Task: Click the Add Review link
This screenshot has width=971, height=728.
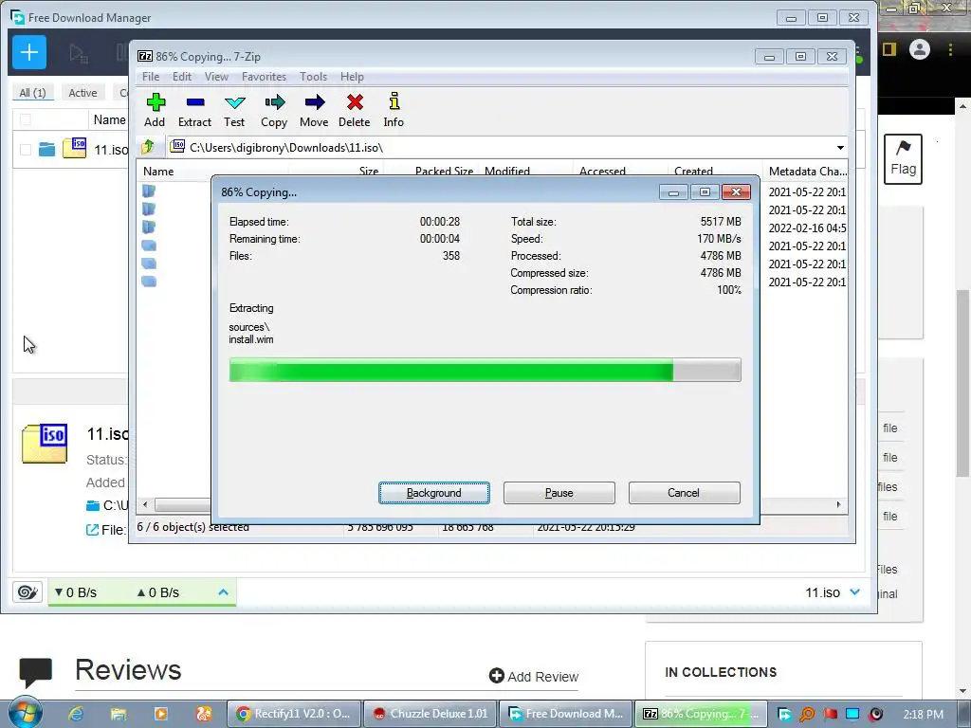Action: click(x=534, y=676)
